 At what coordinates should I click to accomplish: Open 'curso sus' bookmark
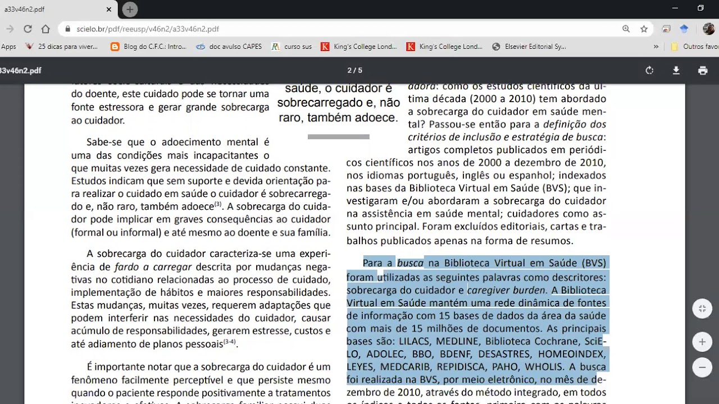pos(292,47)
